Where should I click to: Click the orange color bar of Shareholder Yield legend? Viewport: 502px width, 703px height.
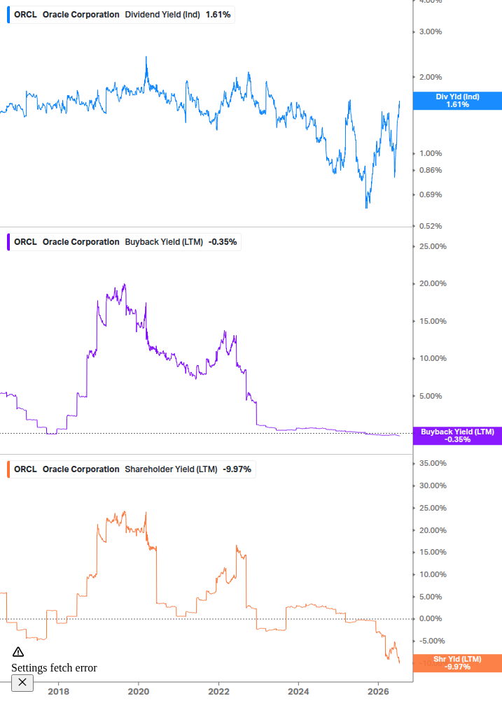(x=8, y=469)
